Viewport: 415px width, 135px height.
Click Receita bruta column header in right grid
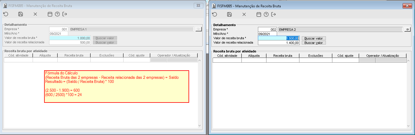(x=283, y=55)
